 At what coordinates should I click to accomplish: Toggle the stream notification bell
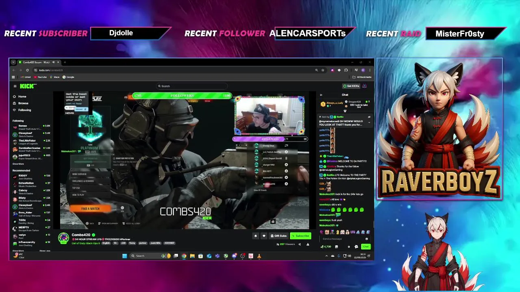click(x=256, y=236)
